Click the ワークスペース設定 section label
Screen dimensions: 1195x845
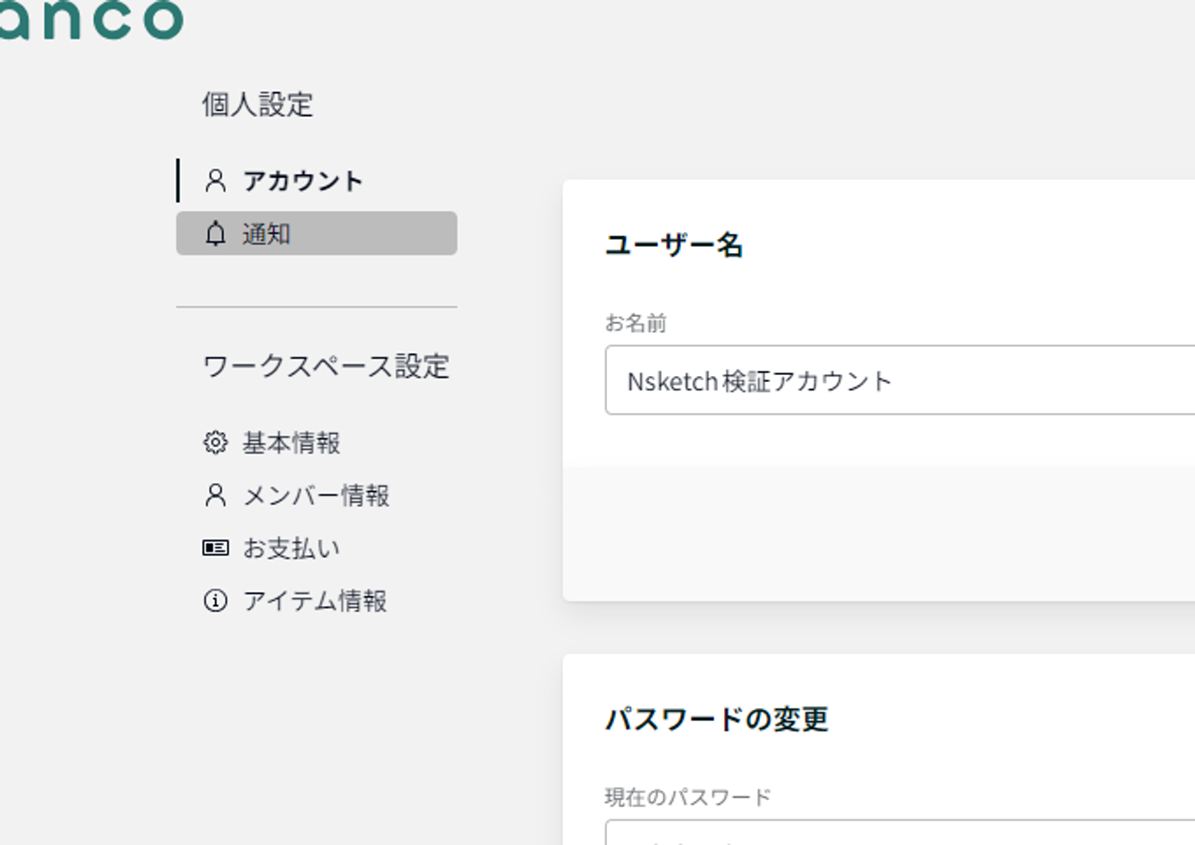pos(326,366)
